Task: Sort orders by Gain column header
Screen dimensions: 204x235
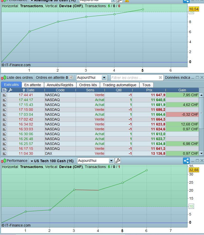Action: click(x=182, y=90)
